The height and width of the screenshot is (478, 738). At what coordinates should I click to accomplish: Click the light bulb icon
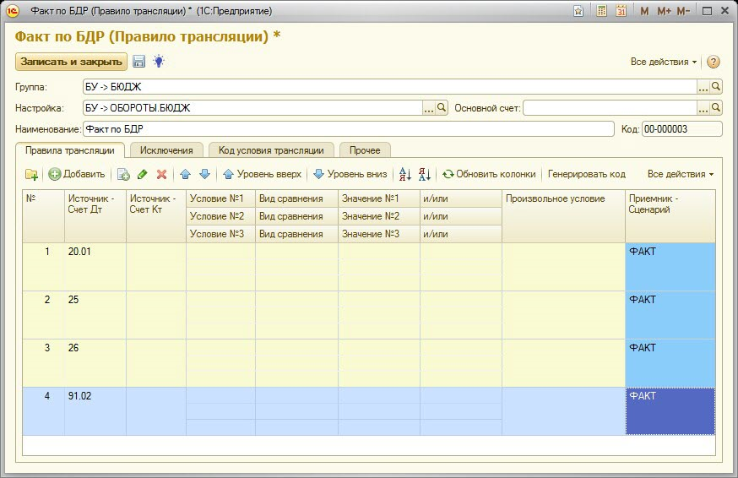(158, 62)
